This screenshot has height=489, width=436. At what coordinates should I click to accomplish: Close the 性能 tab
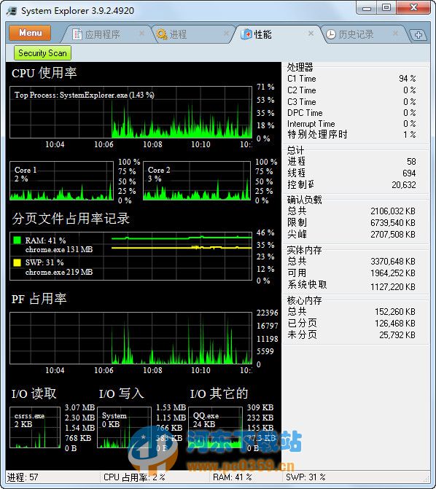(311, 33)
